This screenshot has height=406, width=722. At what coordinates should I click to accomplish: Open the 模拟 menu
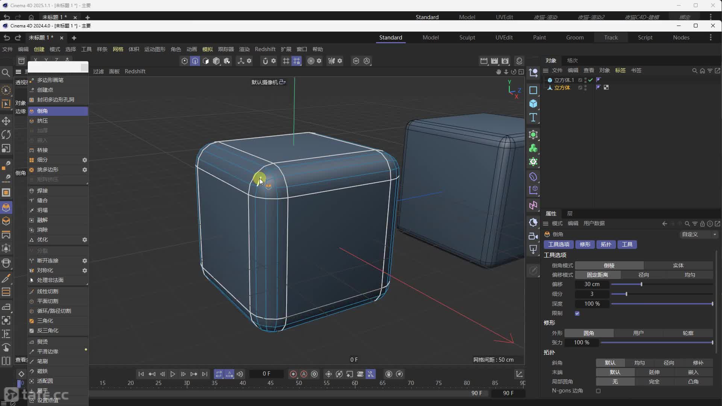point(208,49)
